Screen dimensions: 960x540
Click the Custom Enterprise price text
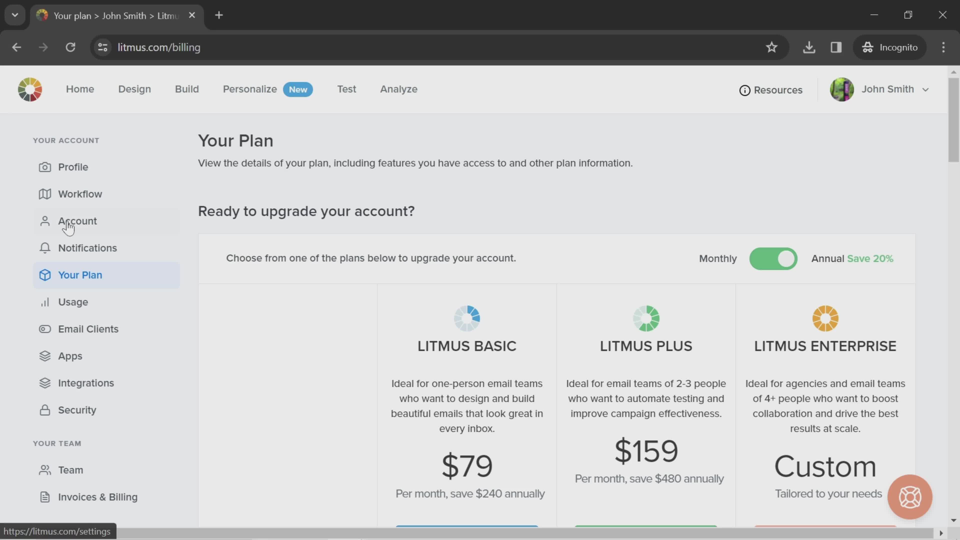[825, 466]
